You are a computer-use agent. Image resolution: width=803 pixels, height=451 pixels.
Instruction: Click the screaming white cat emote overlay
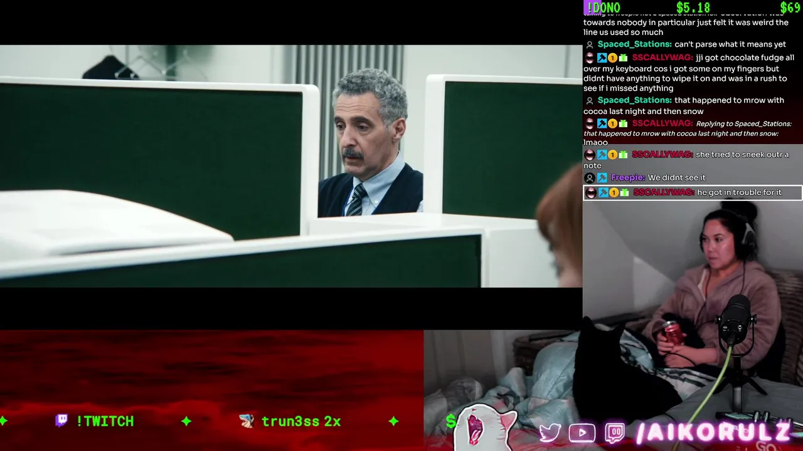point(486,428)
